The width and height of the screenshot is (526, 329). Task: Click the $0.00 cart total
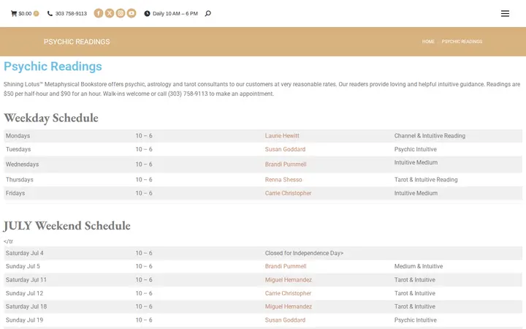point(25,13)
